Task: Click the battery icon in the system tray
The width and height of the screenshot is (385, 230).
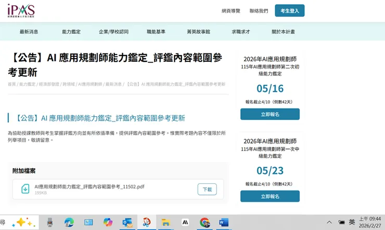Action: (x=341, y=222)
